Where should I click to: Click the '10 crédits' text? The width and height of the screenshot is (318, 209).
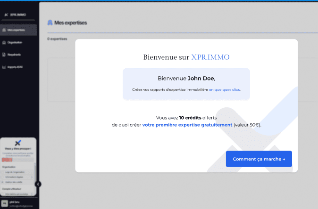click(x=190, y=118)
